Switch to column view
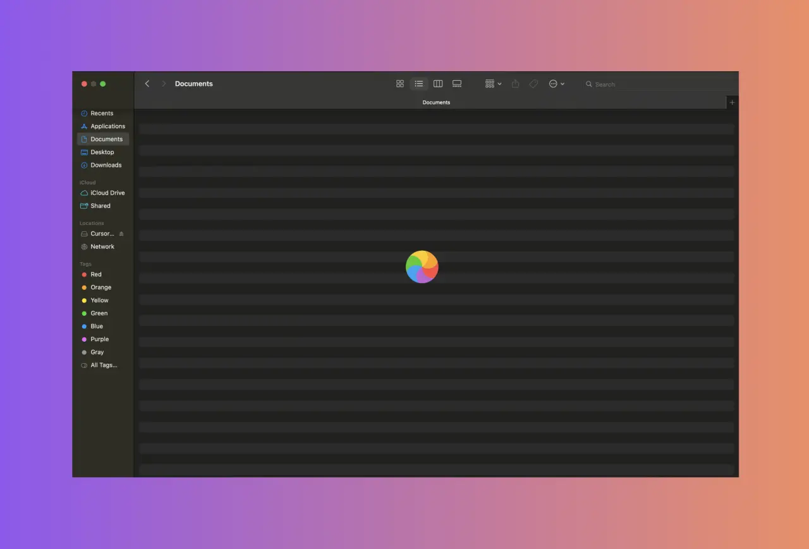Screen dimensions: 809x549 coord(438,83)
